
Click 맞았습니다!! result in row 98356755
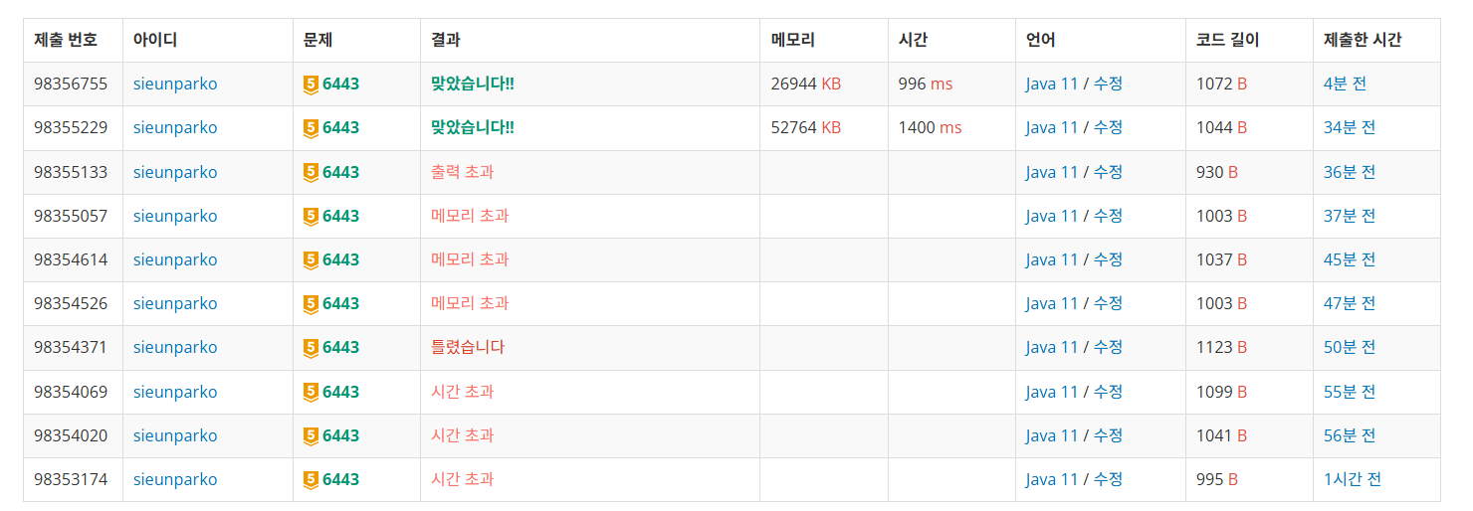click(x=473, y=85)
